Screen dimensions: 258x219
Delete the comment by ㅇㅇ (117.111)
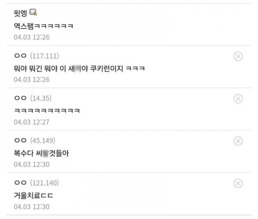[238, 57]
